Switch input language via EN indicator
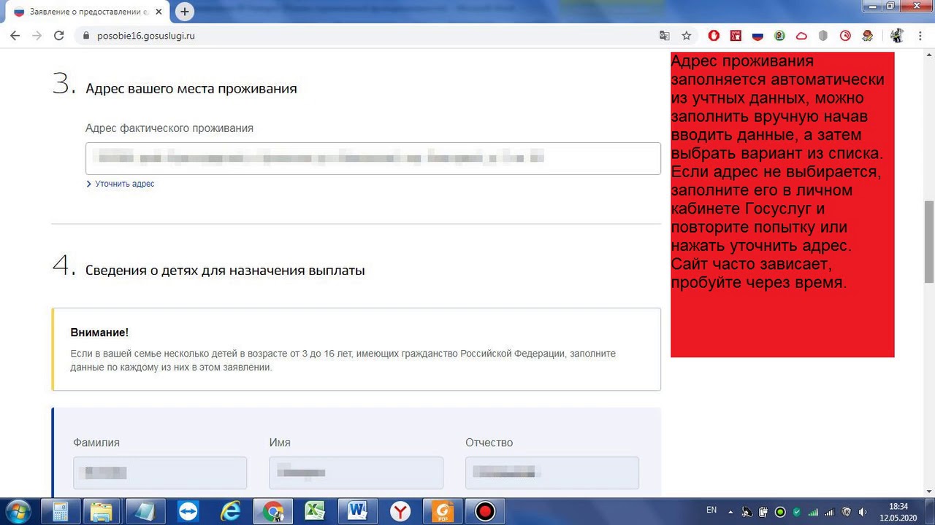935x525 pixels. tap(711, 510)
